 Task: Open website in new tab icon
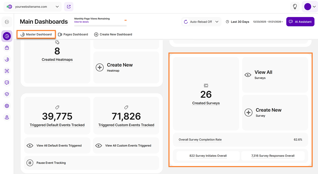coord(69,7)
